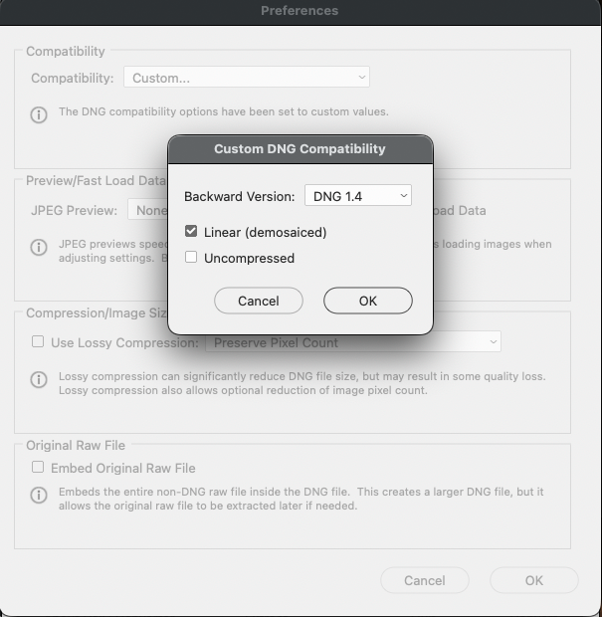Toggle the Use Lossy Compression checkbox
This screenshot has height=617, width=602.
click(x=38, y=342)
